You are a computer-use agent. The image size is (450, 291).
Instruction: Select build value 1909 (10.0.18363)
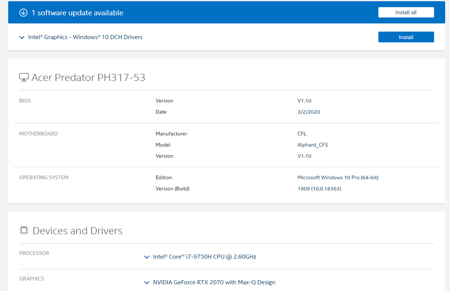click(319, 189)
